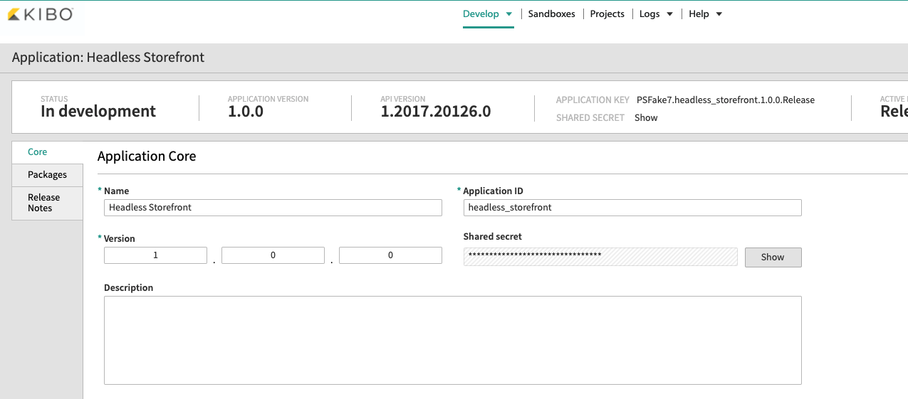Expand the Help dropdown arrow
This screenshot has height=399, width=908.
click(x=719, y=14)
